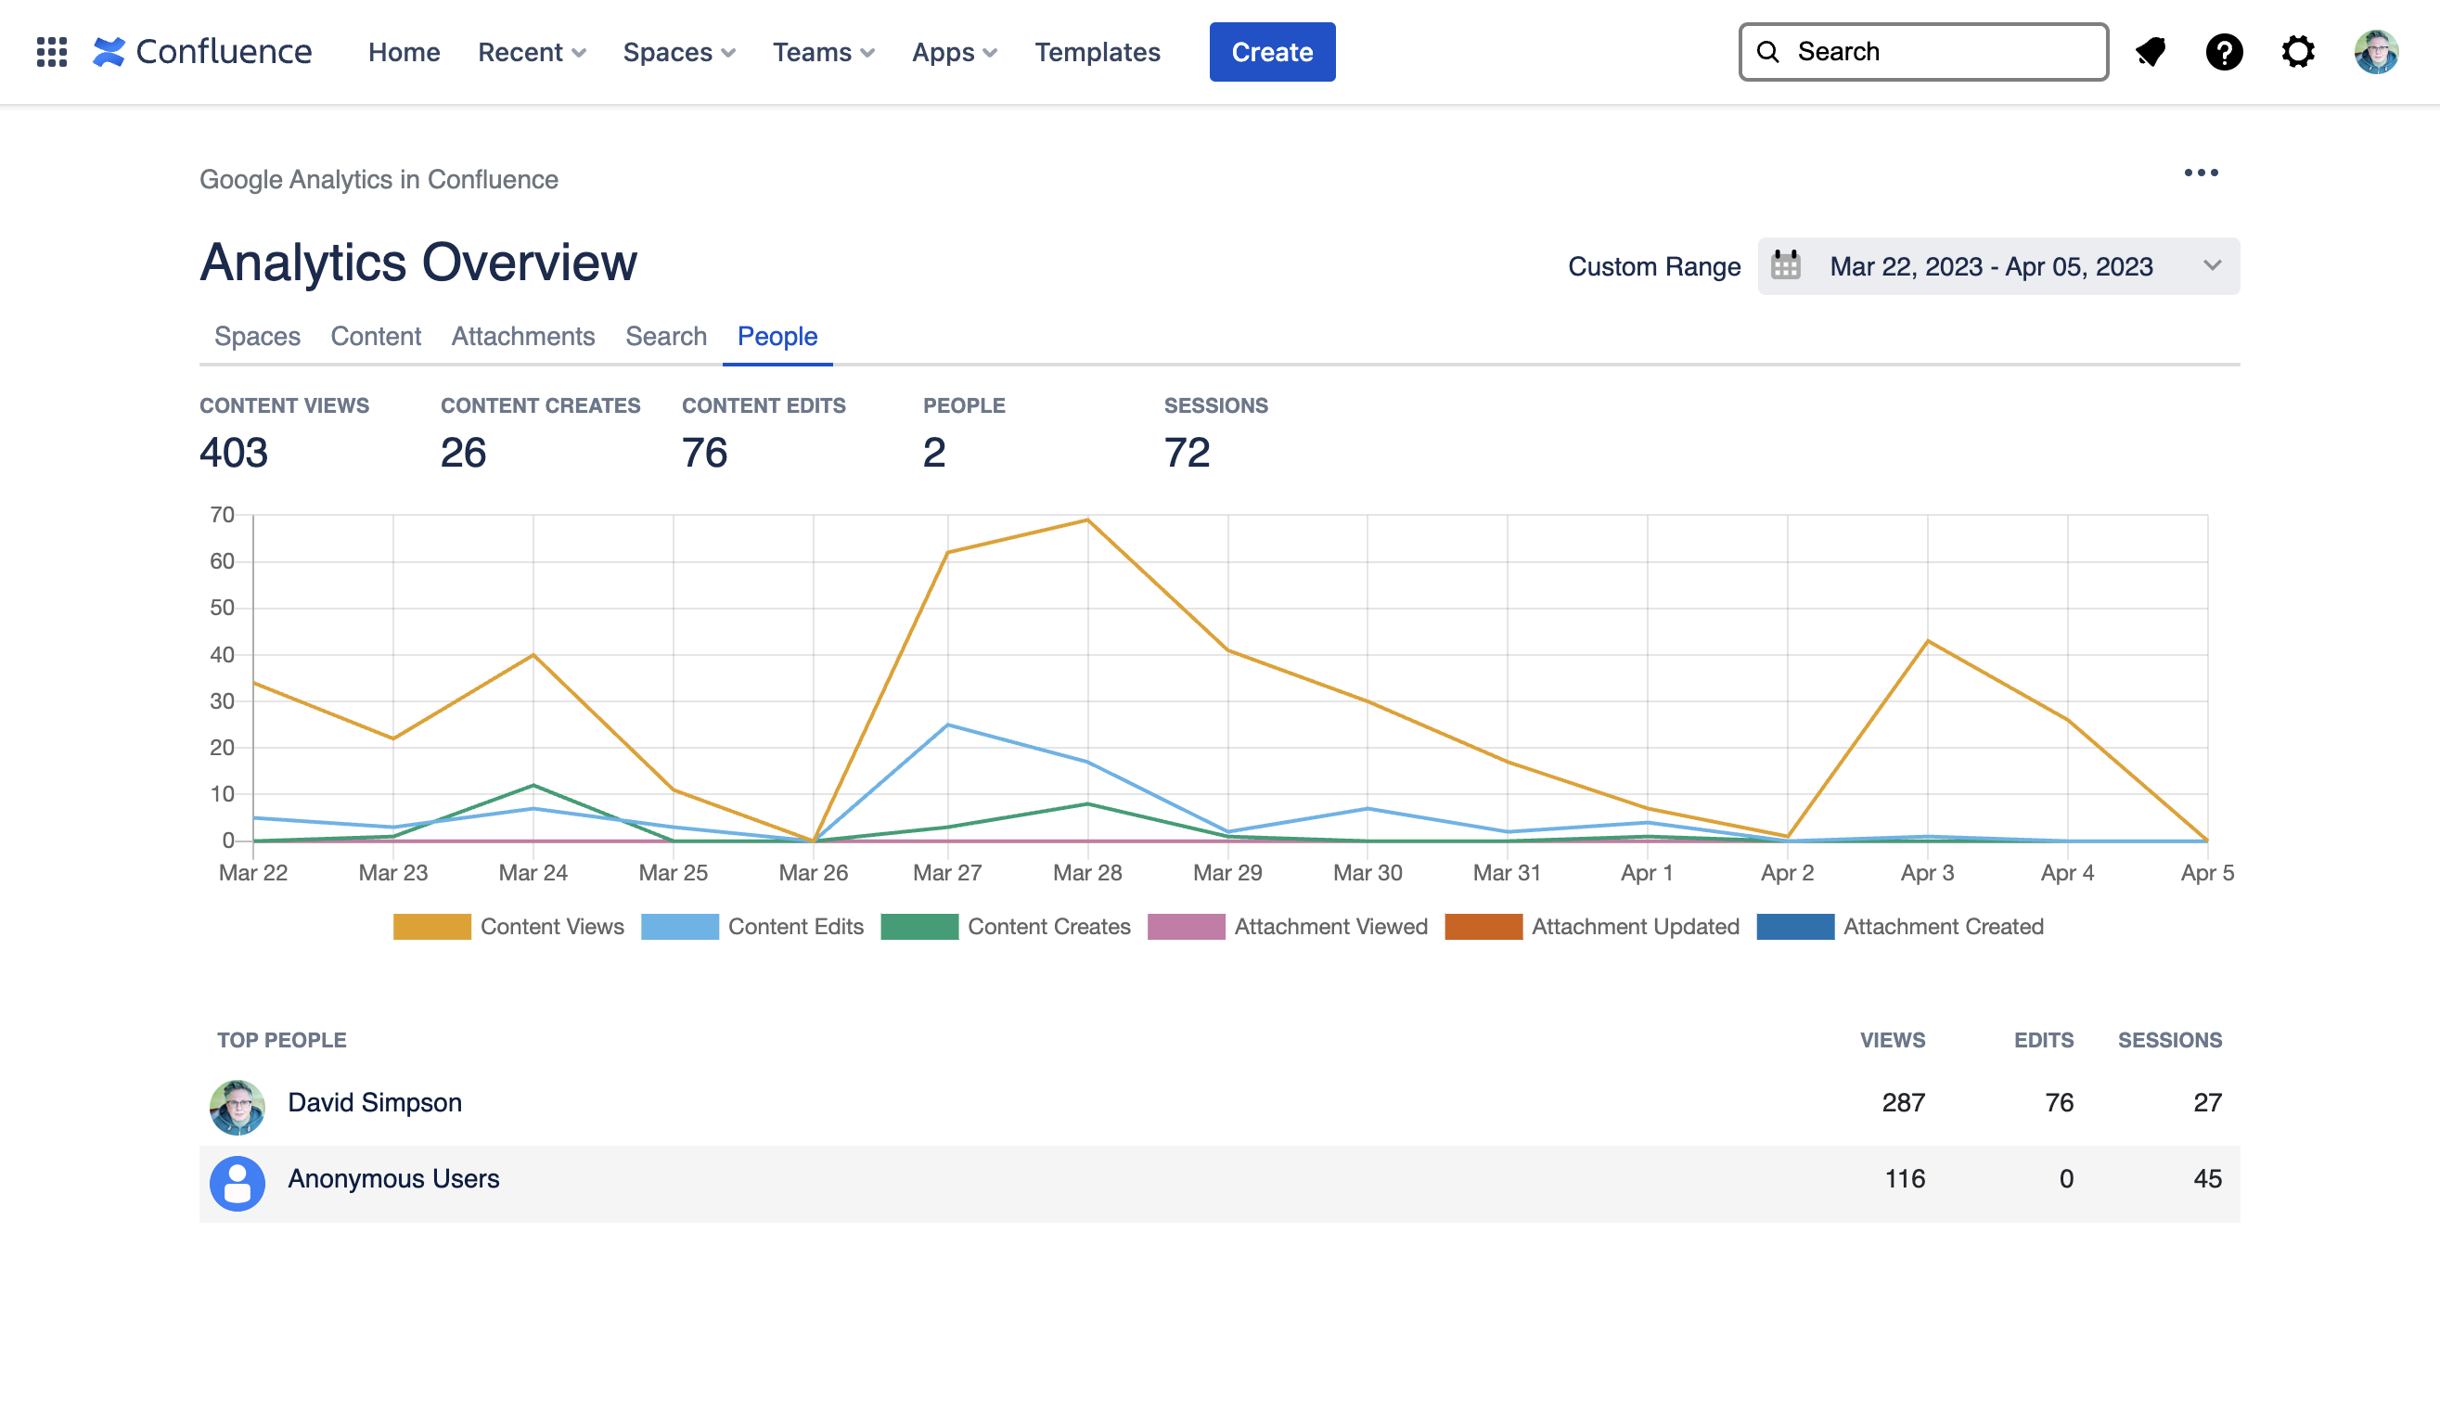Screen dimensions: 2440x1425
Task: Open the custom date range dropdown
Action: [x=1997, y=266]
